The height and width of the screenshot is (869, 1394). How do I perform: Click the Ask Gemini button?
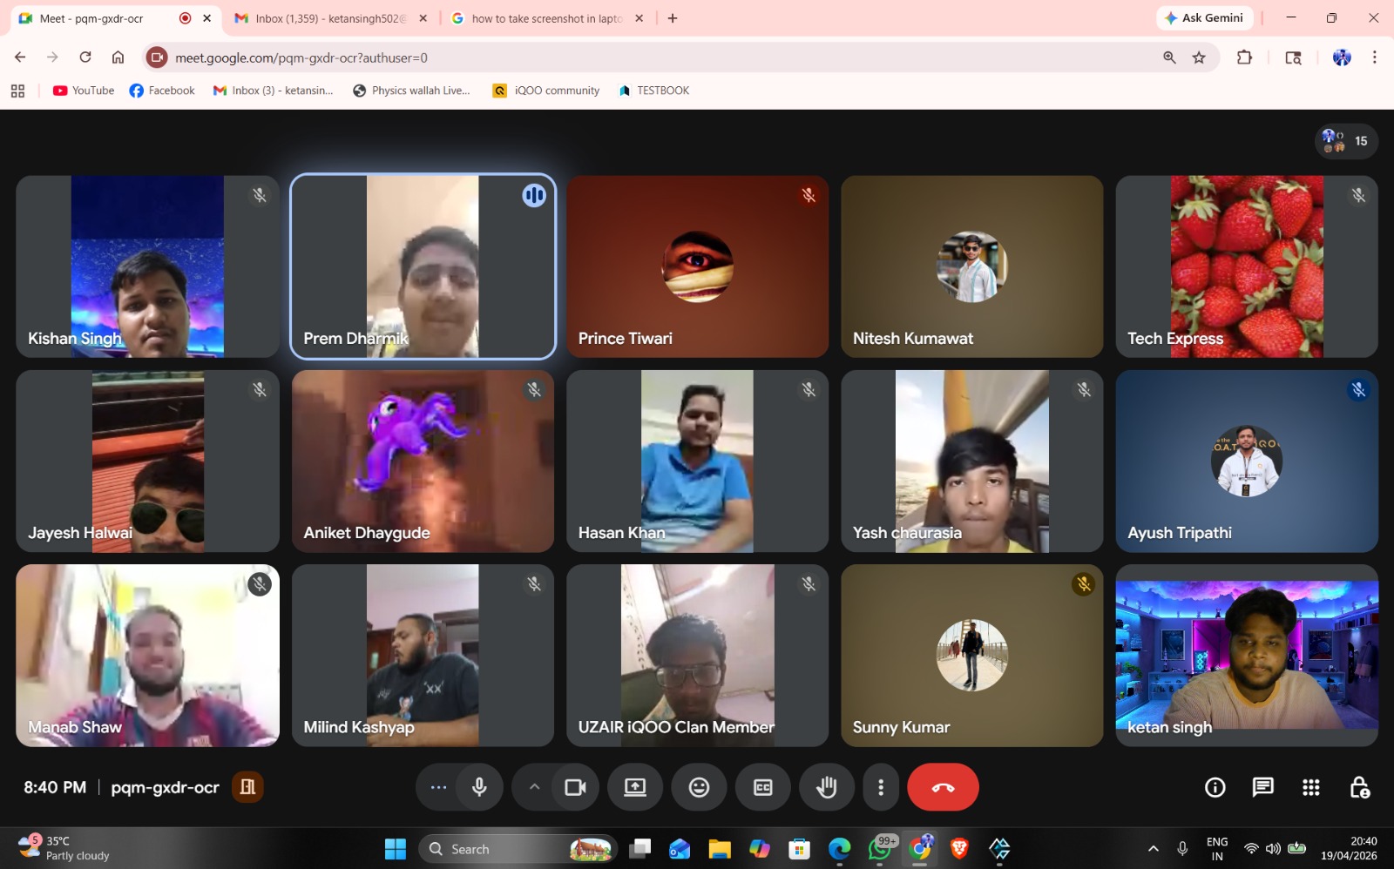[1204, 18]
